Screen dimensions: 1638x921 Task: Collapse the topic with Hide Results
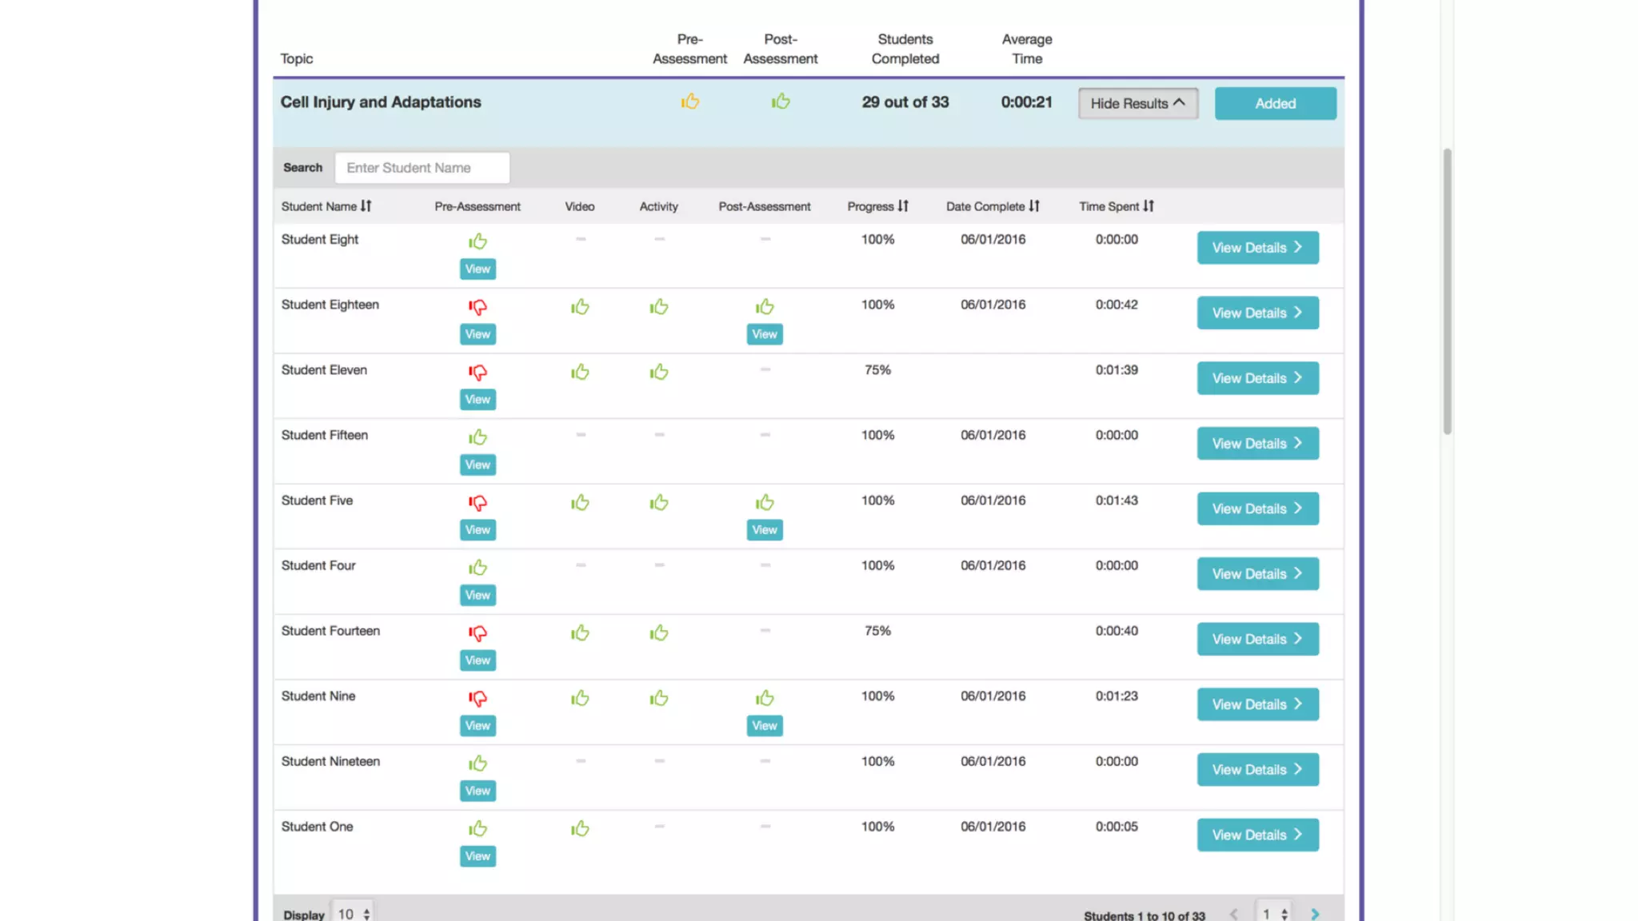pyautogui.click(x=1137, y=103)
